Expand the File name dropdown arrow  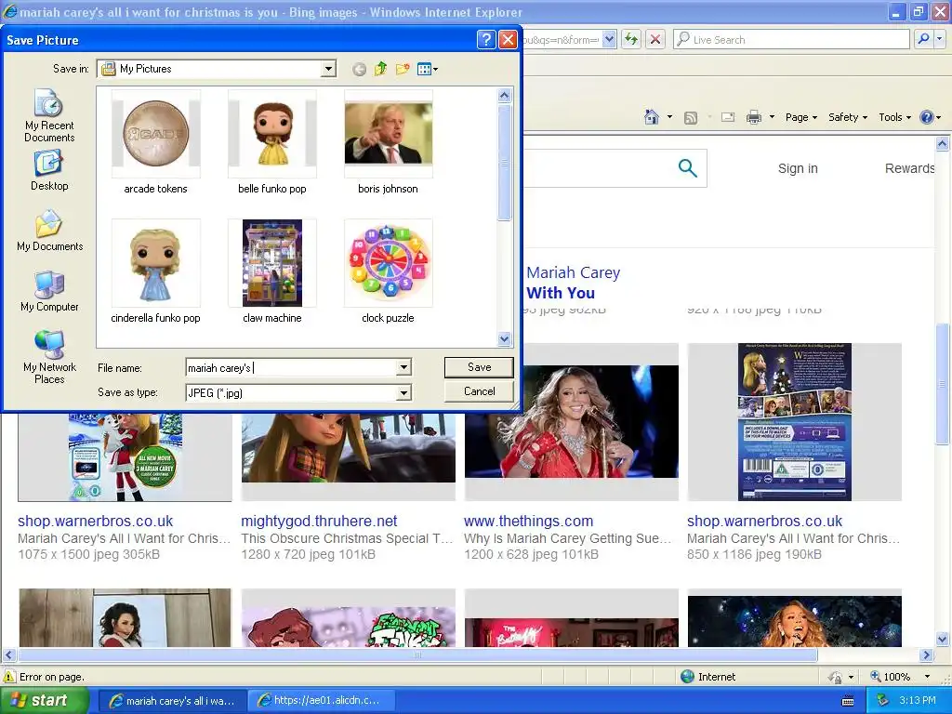click(403, 367)
